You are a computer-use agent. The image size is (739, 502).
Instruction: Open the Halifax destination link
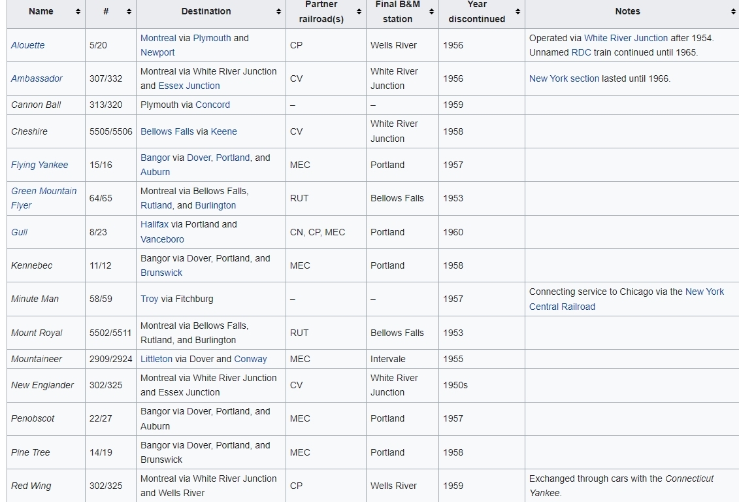(154, 225)
